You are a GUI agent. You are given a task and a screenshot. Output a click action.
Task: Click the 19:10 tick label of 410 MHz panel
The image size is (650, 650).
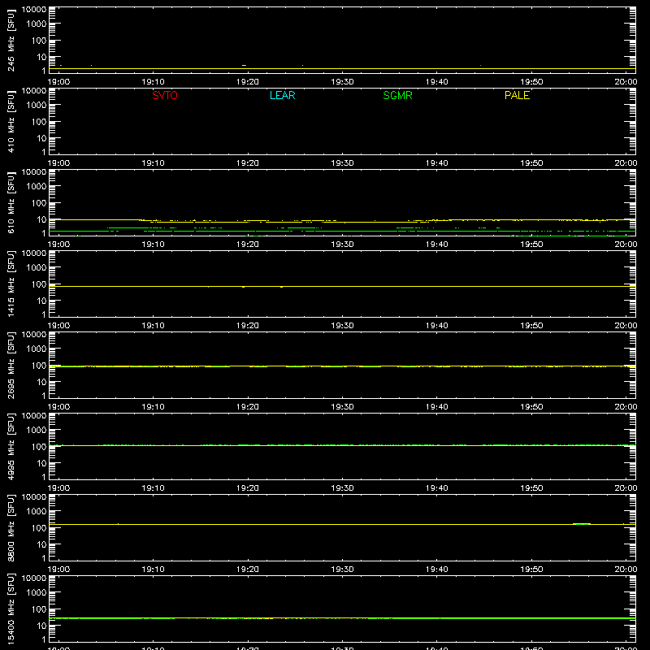point(154,163)
